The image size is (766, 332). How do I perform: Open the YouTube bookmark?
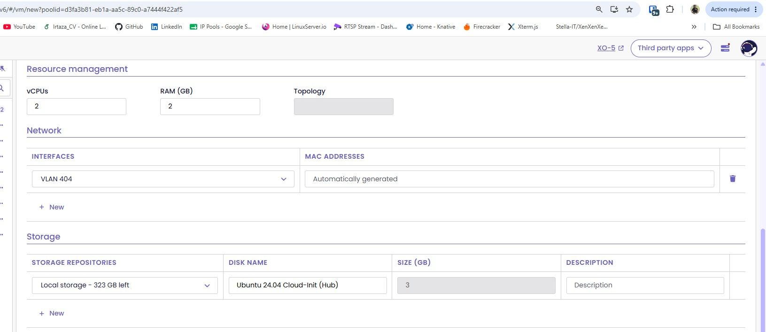click(x=19, y=27)
